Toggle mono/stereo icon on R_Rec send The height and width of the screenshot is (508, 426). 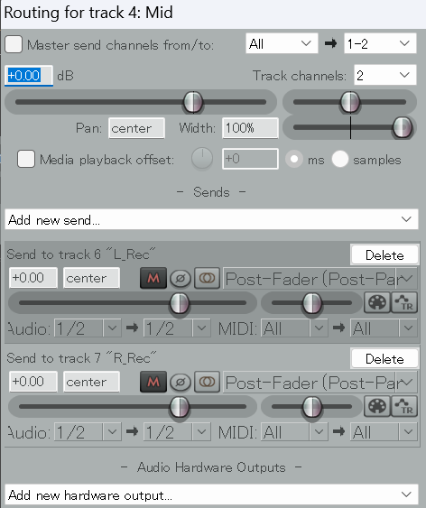pyautogui.click(x=208, y=382)
